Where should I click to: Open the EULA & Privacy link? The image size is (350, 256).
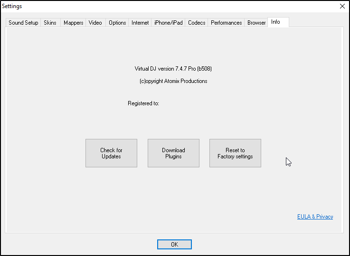click(x=315, y=217)
